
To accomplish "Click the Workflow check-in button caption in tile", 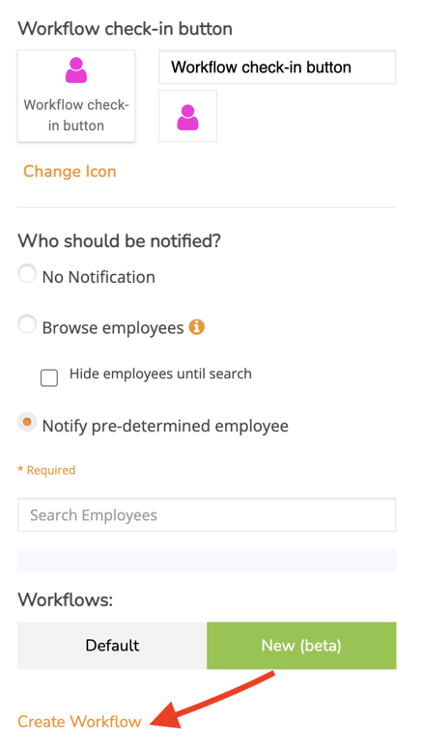I will (76, 115).
